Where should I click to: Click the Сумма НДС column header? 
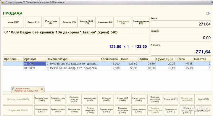coord(165,59)
